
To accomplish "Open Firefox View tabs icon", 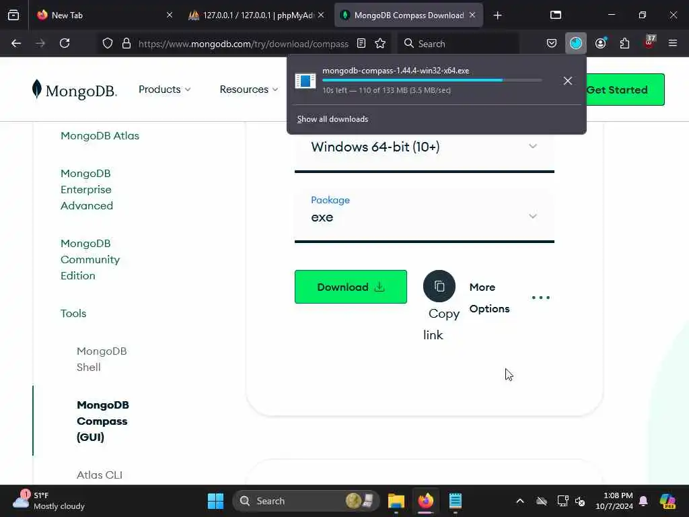I will (13, 15).
